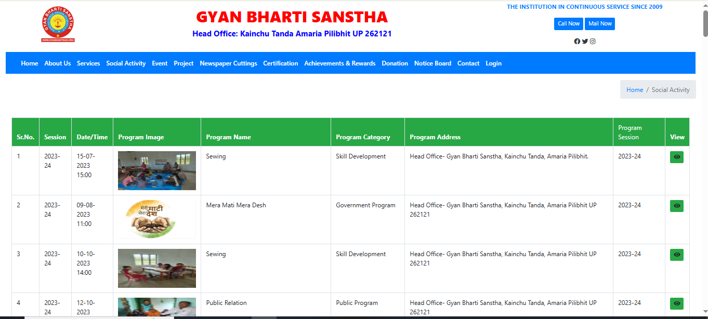Open the Login page link

[x=493, y=63]
